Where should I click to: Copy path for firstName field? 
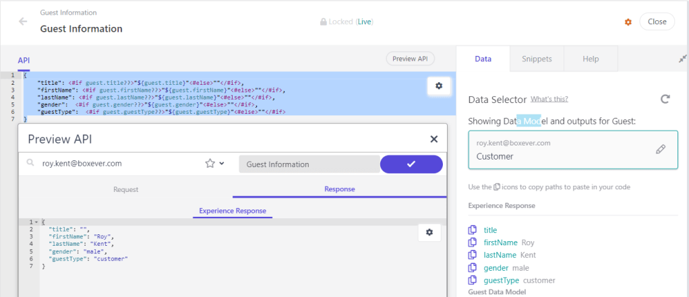[x=473, y=242]
